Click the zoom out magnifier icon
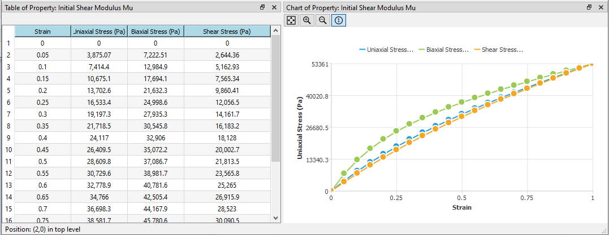This screenshot has height=235, width=609. click(x=322, y=20)
